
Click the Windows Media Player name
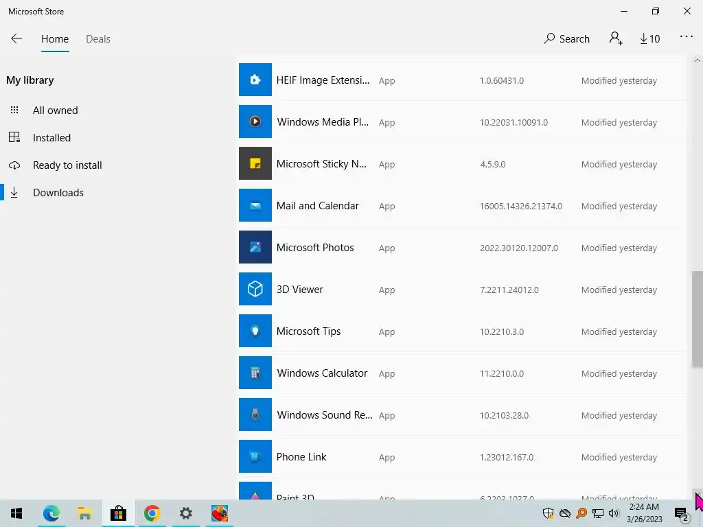pyautogui.click(x=323, y=122)
